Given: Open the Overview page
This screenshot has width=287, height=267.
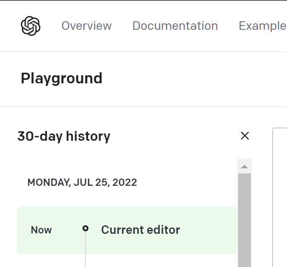Looking at the screenshot, I should (86, 26).
